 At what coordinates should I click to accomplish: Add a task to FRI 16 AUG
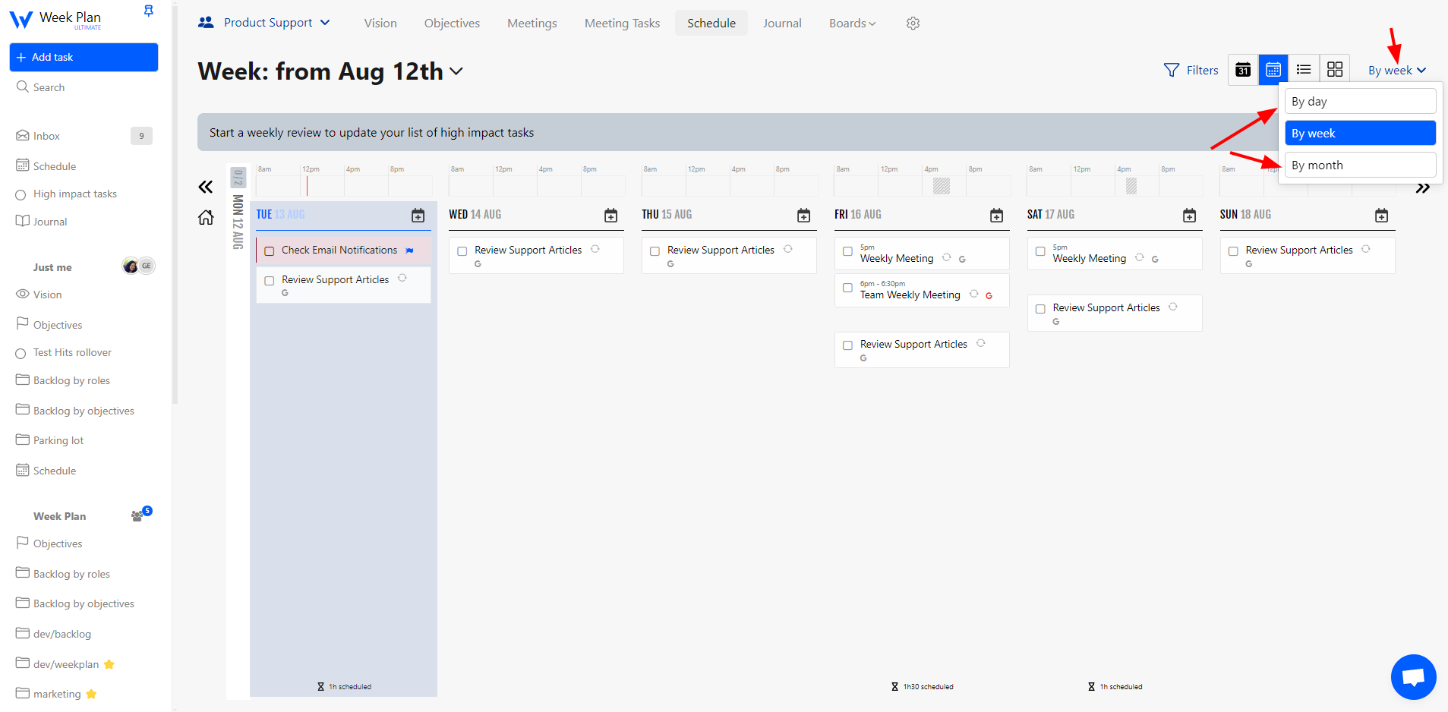(x=996, y=216)
